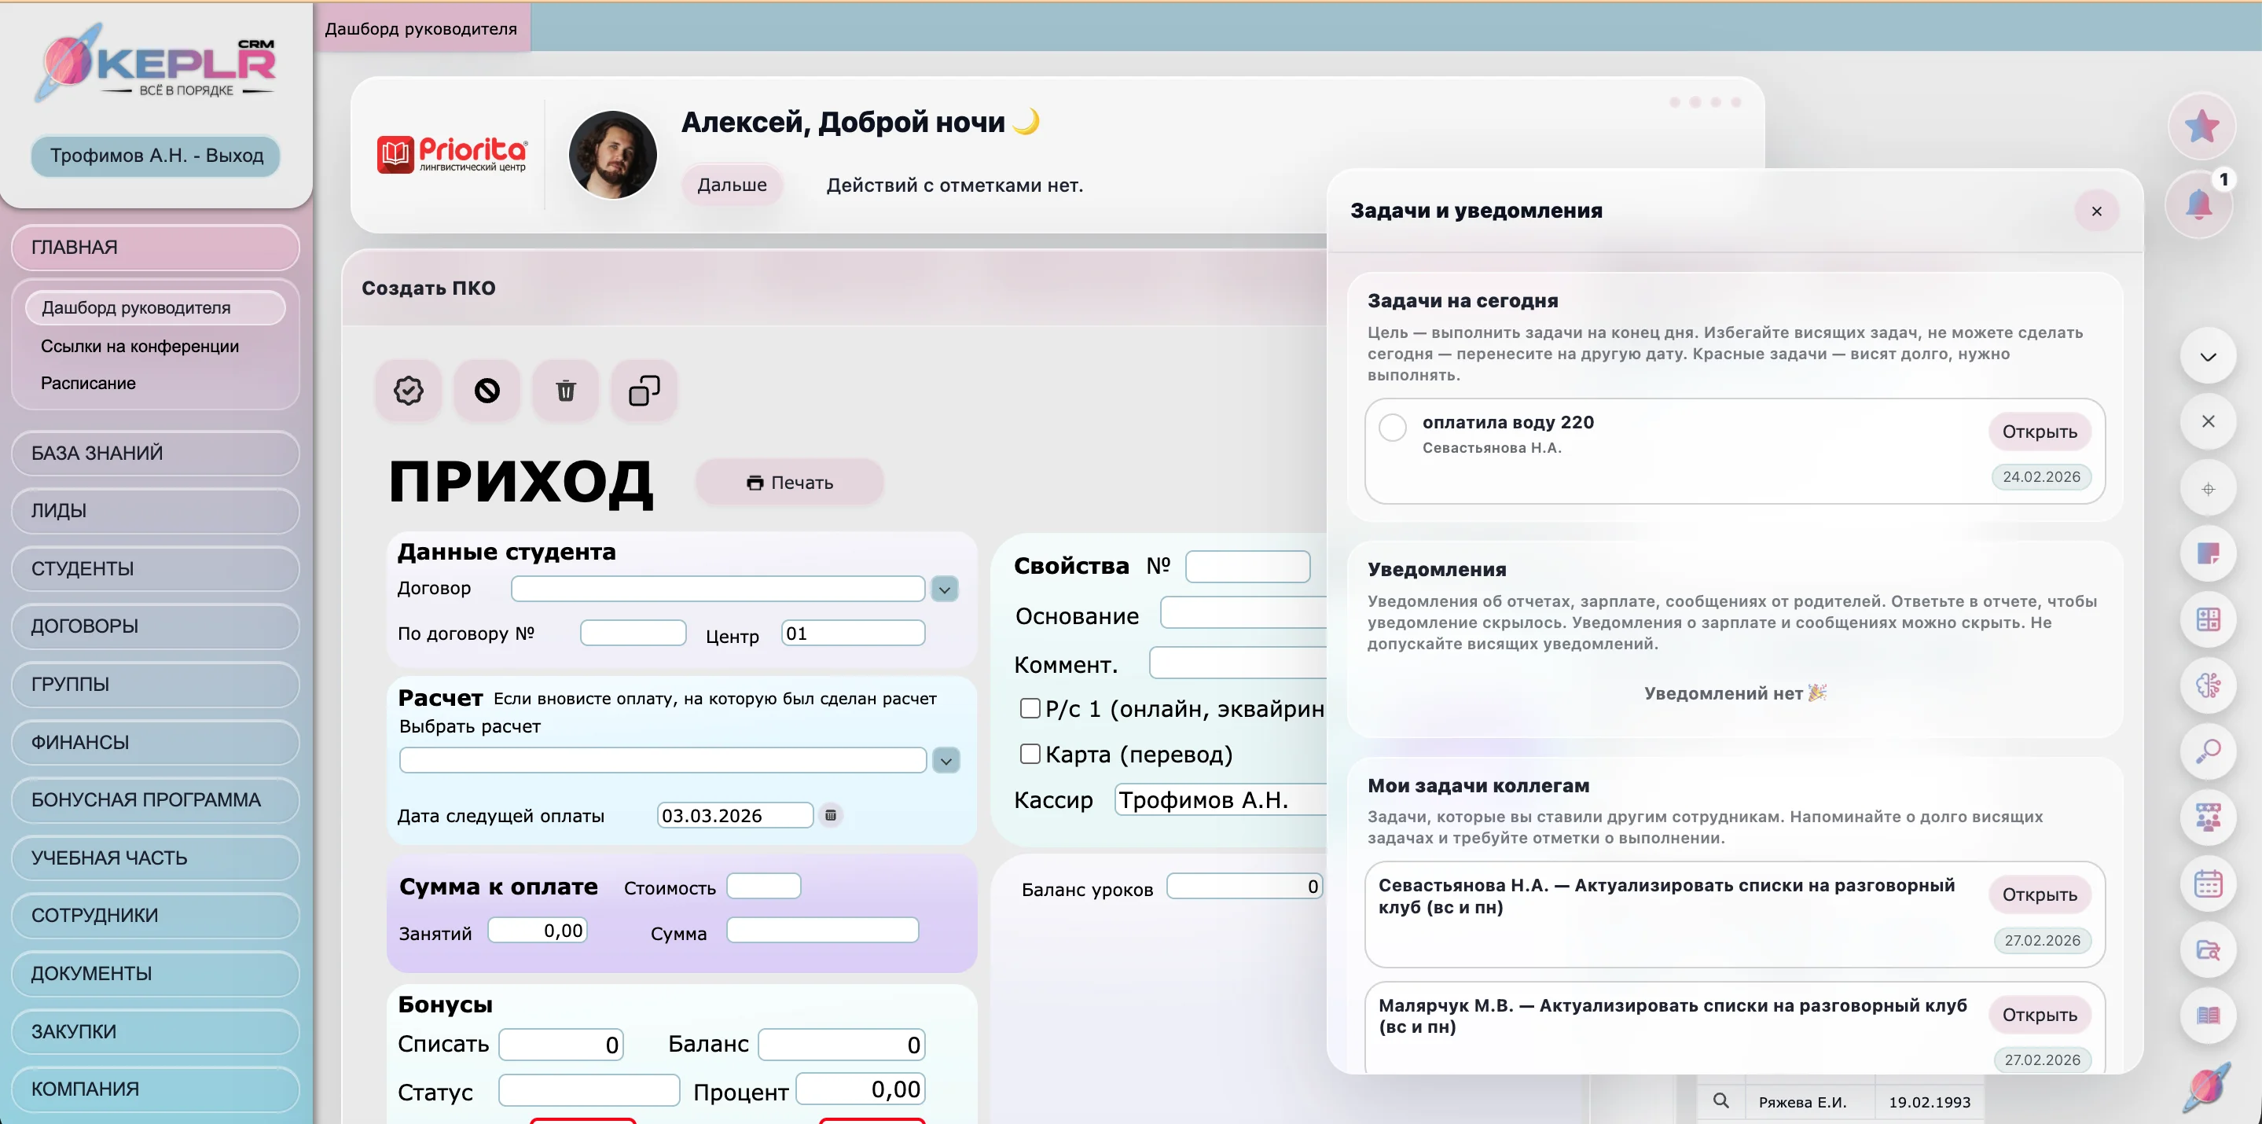Collapse right sidebar with chevron down
The width and height of the screenshot is (2262, 1124).
point(2208,357)
